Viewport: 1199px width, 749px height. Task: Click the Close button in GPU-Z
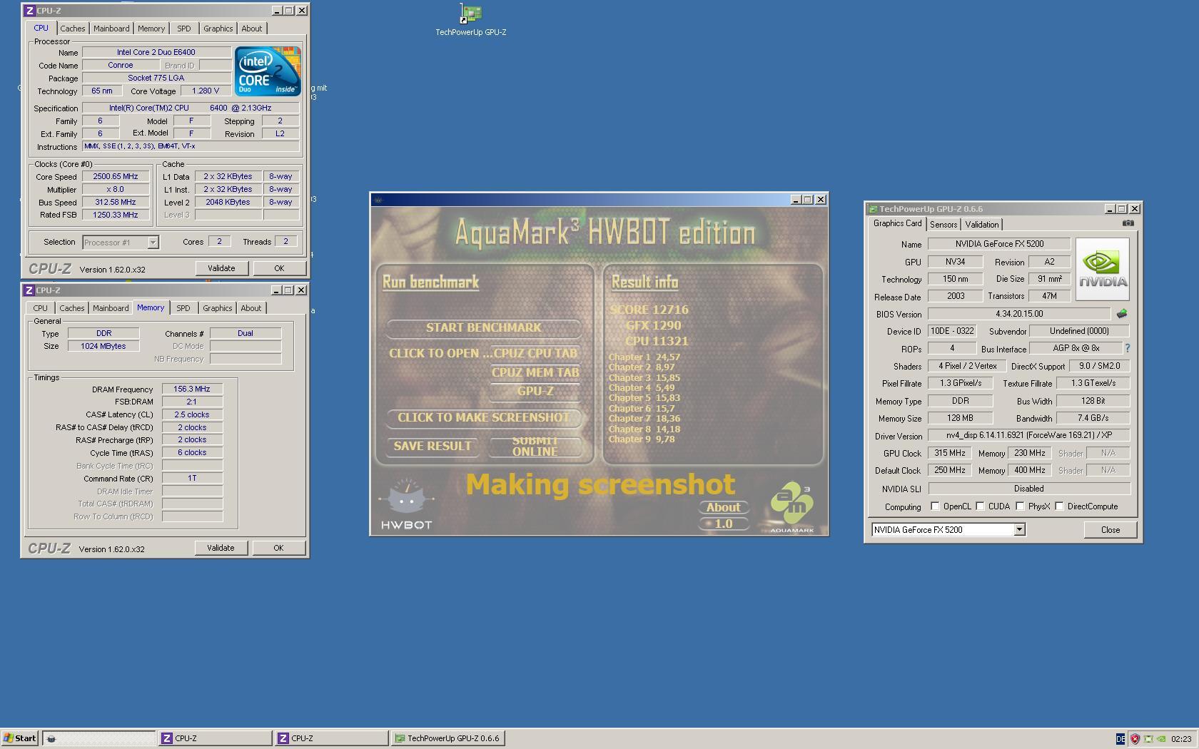click(1110, 529)
